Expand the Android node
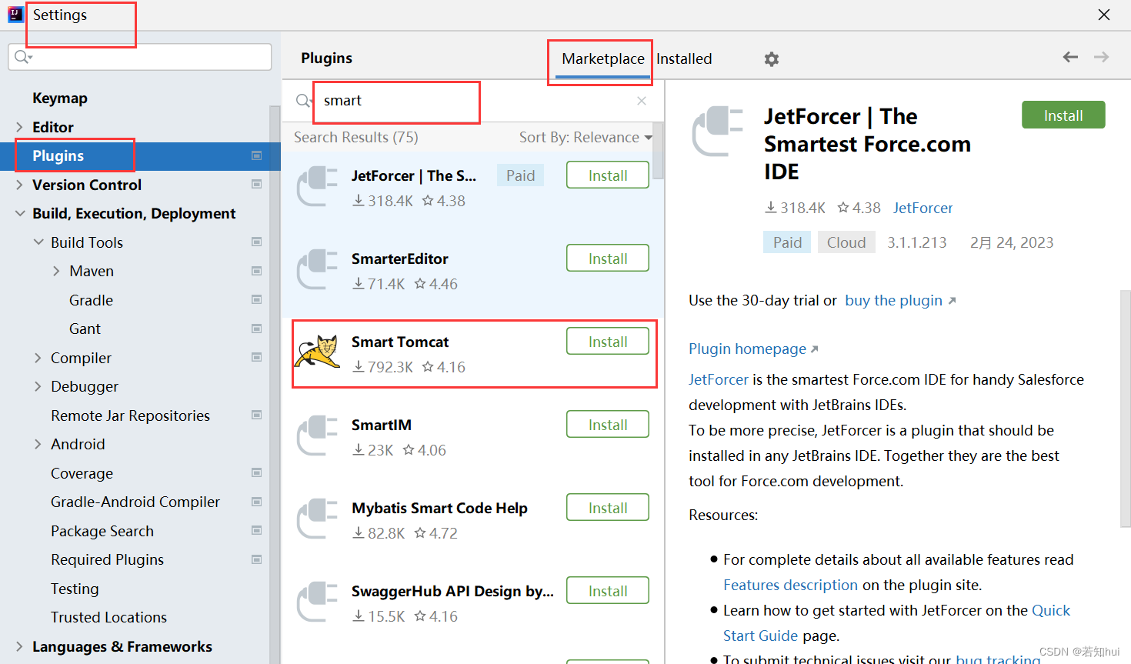Screen dimensions: 1131x664 tap(38, 444)
